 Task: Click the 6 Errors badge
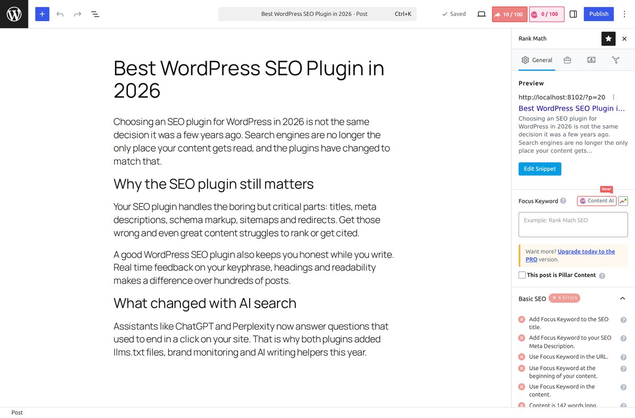click(565, 298)
